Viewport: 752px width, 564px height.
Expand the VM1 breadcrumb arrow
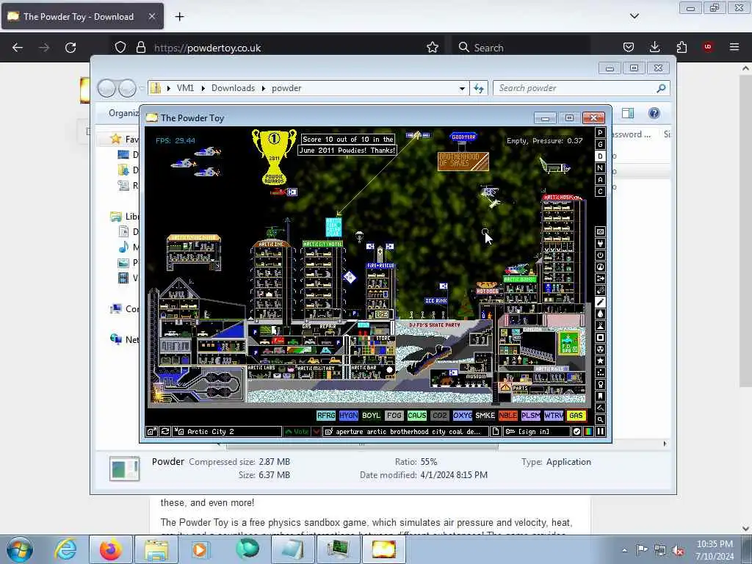(x=203, y=88)
